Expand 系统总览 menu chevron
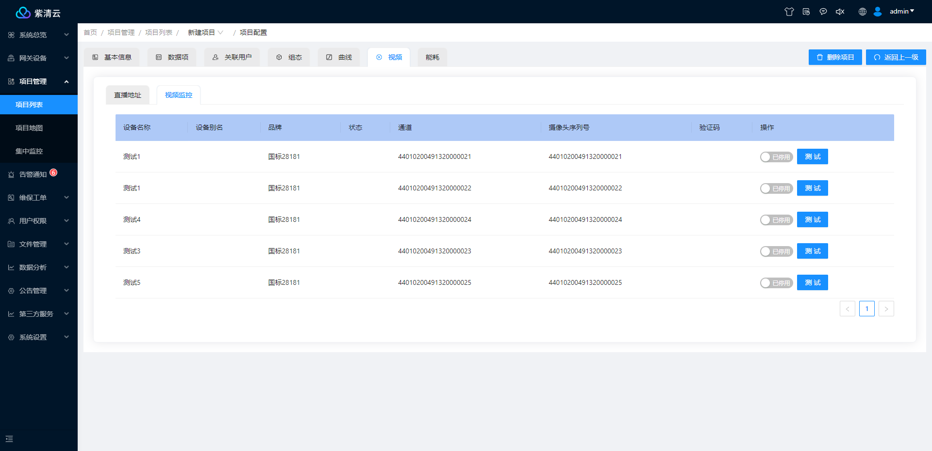 (x=67, y=35)
